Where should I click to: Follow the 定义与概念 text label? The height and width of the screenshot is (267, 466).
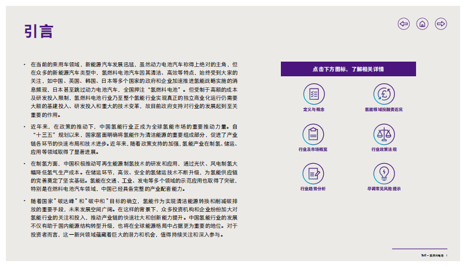pyautogui.click(x=314, y=110)
